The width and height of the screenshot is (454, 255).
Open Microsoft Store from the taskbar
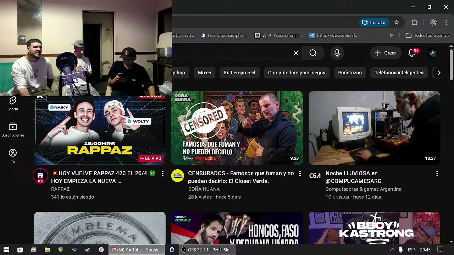20,250
